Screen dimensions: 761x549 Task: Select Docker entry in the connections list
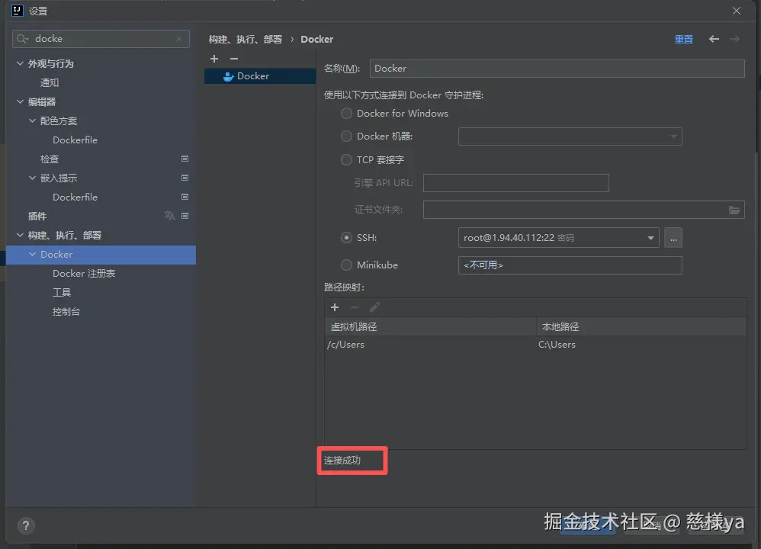pyautogui.click(x=260, y=76)
